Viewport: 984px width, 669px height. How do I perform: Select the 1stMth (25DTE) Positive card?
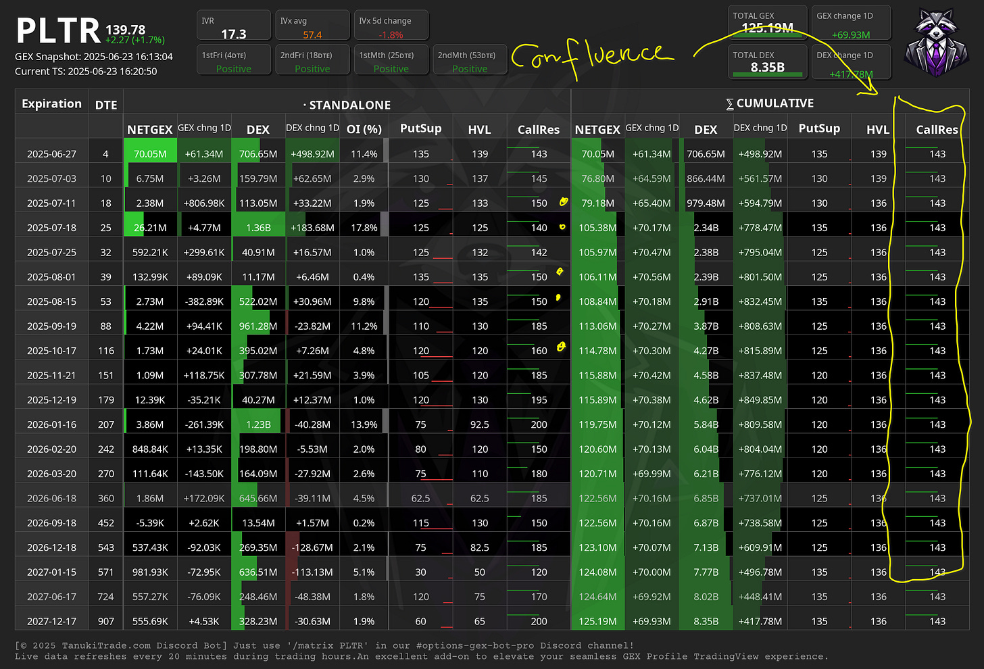tap(391, 59)
